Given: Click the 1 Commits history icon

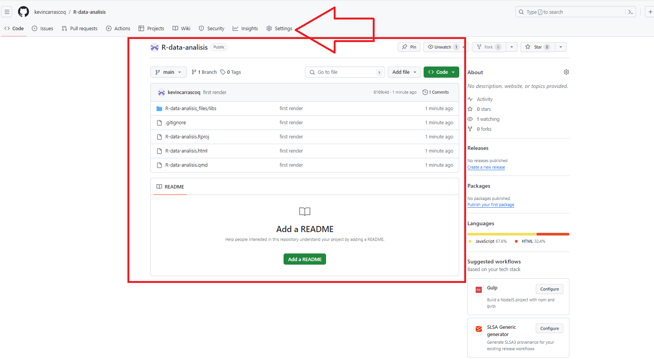Looking at the screenshot, I should pyautogui.click(x=425, y=92).
